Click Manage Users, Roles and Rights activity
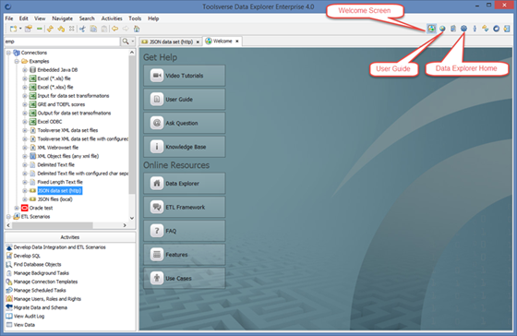Image resolution: width=517 pixels, height=336 pixels. pyautogui.click(x=47, y=299)
